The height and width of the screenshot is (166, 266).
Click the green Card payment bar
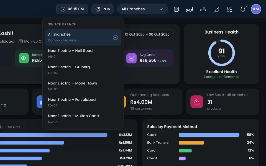pyautogui.click(x=185, y=151)
